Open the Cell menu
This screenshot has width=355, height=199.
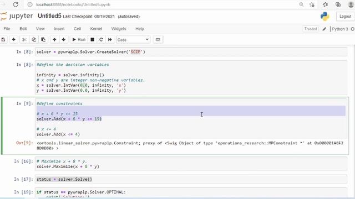77,29
